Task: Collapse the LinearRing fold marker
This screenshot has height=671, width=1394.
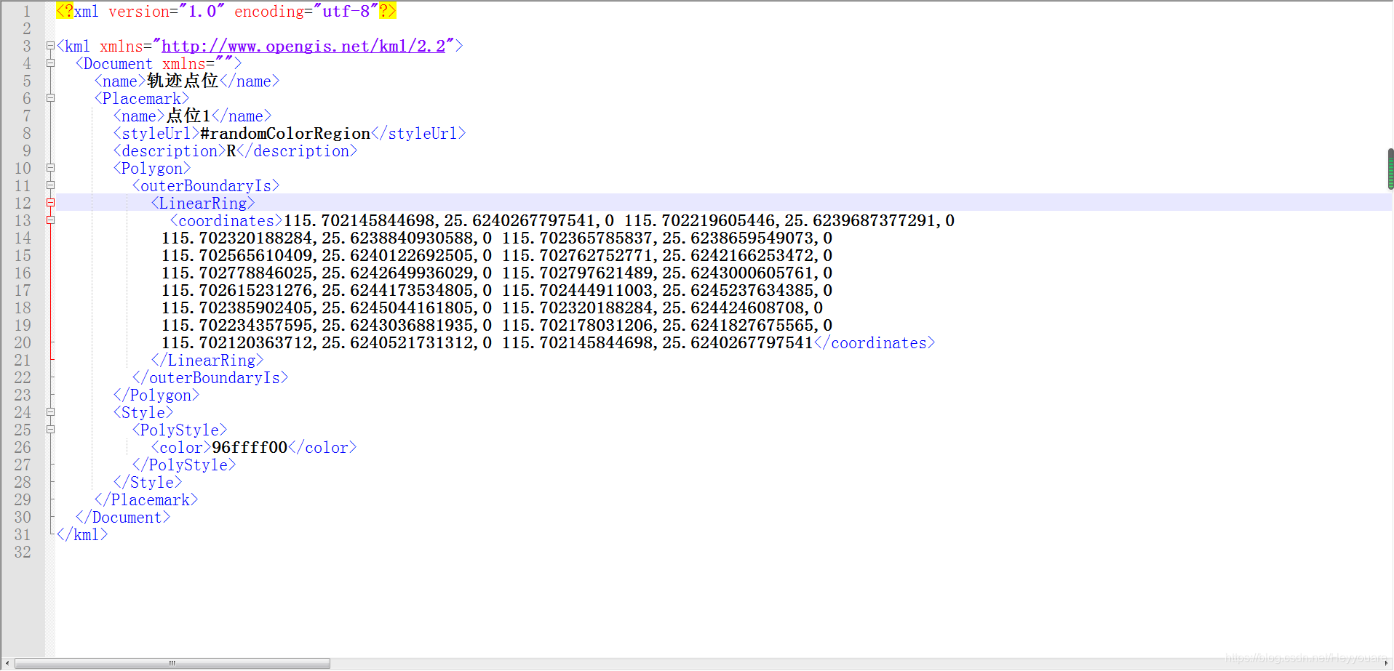Action: [50, 203]
